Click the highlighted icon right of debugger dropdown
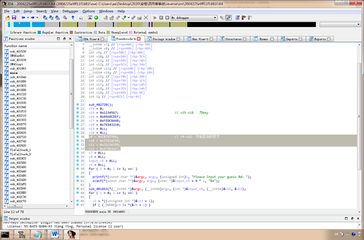 [229, 18]
